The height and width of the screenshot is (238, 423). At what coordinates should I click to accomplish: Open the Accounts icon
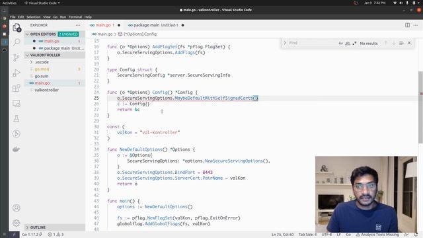coord(17,208)
